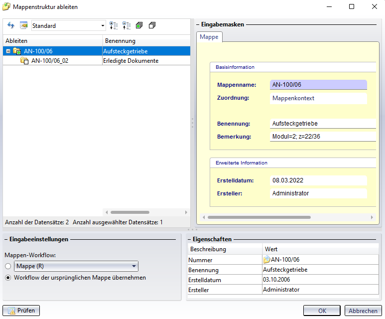
Task: Click the Prüfen button
Action: pos(21,311)
